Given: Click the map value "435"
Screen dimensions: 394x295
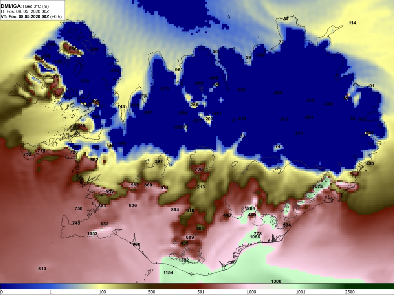Looking at the screenshot, I should [x=184, y=243].
